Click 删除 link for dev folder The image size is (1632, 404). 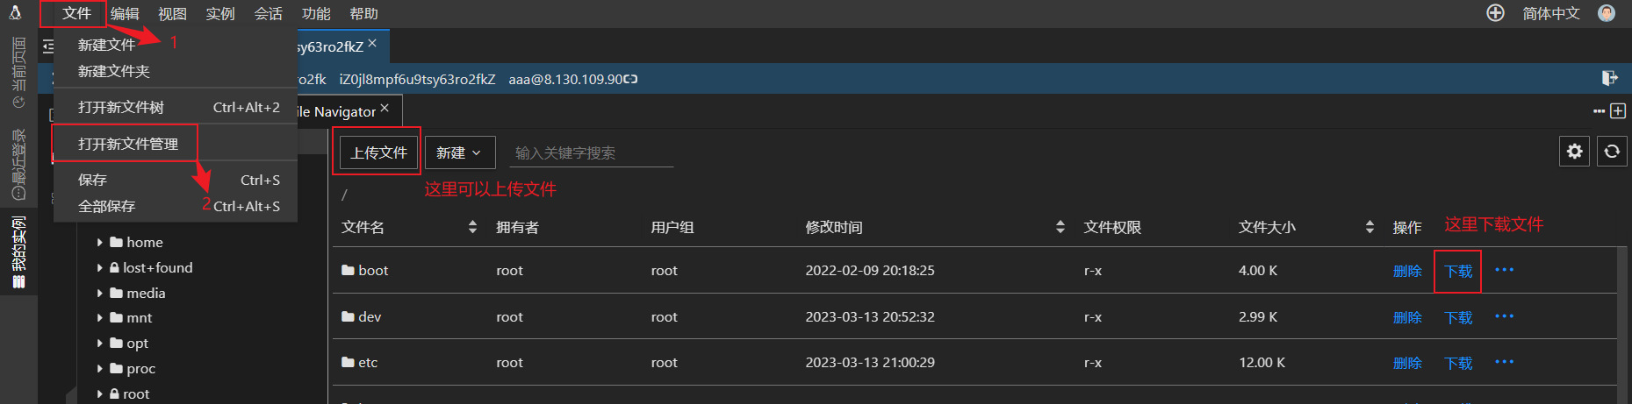[1406, 317]
